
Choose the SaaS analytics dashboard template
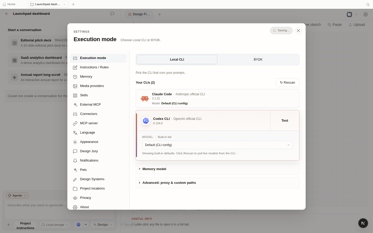pos(38,60)
